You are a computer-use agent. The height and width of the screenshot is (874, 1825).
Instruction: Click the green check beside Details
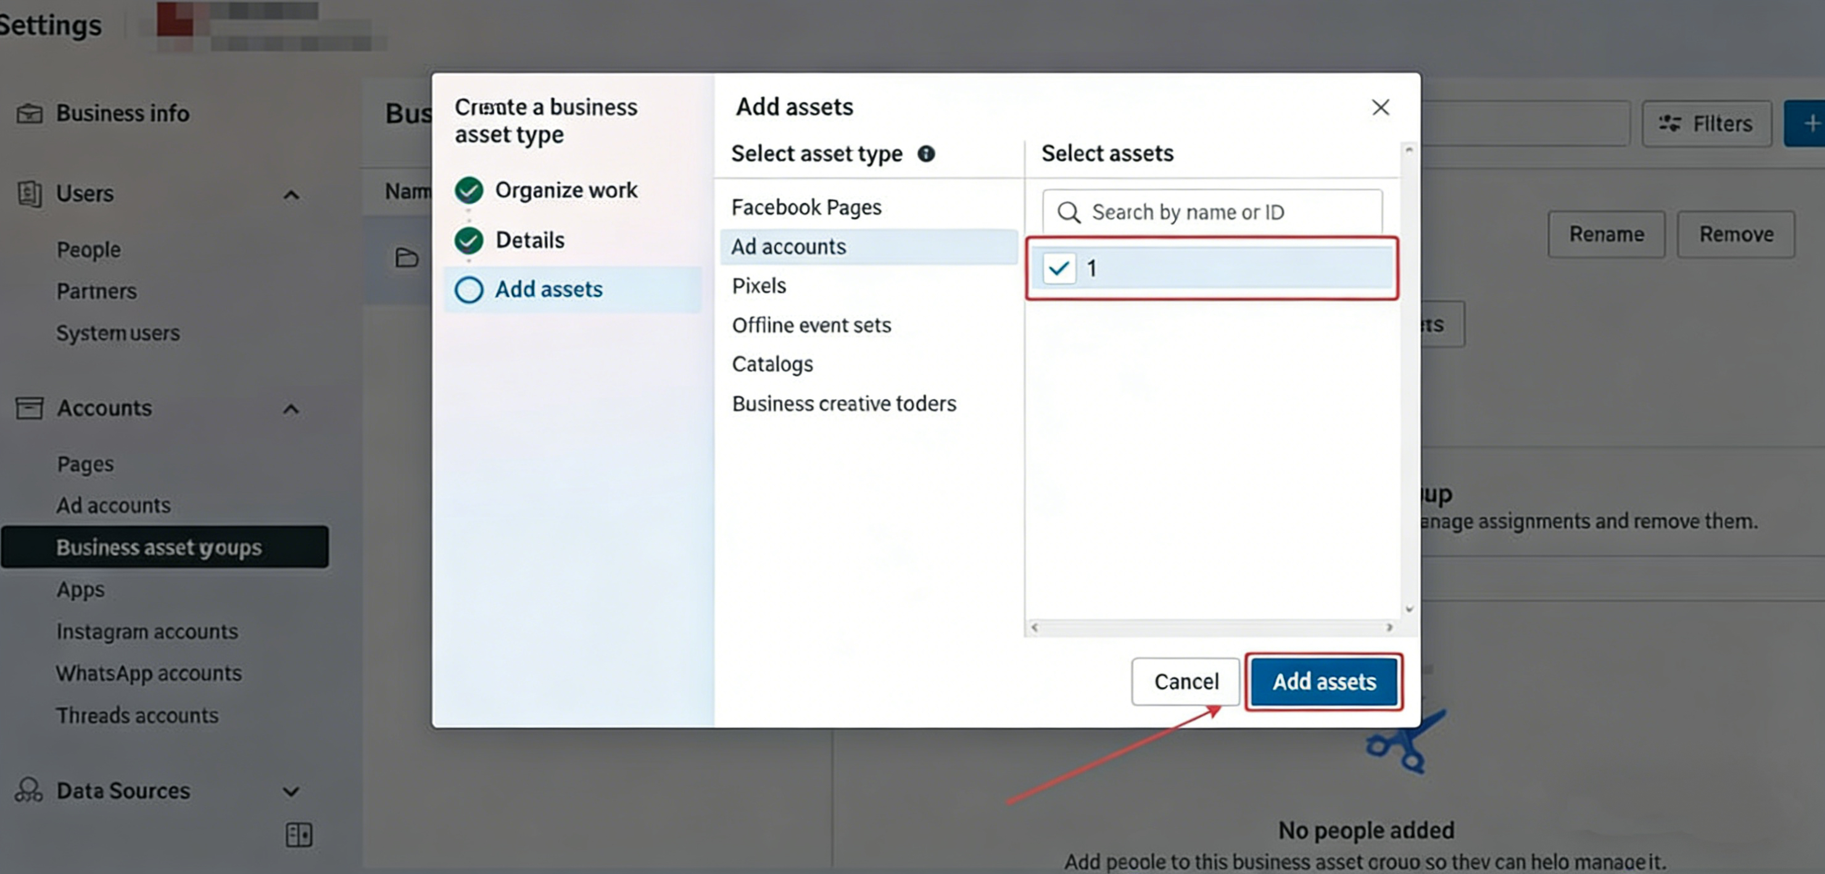[469, 240]
